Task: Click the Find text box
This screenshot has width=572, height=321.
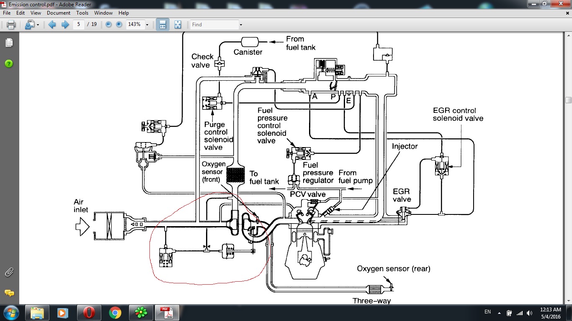Action: click(x=214, y=25)
